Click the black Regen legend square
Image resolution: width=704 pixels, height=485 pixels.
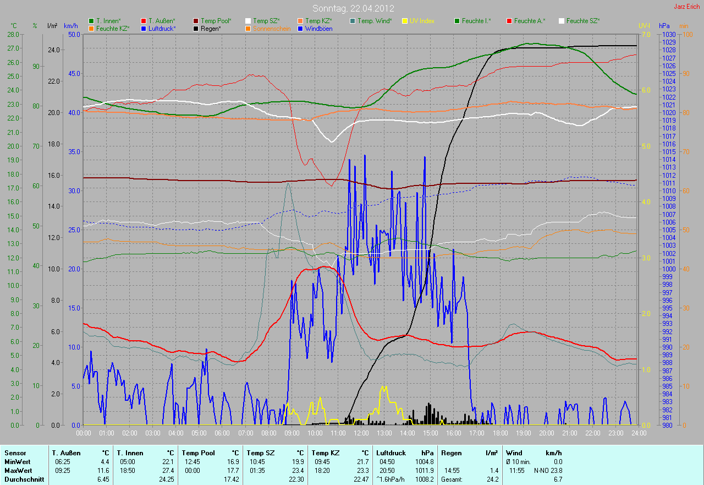(x=196, y=28)
